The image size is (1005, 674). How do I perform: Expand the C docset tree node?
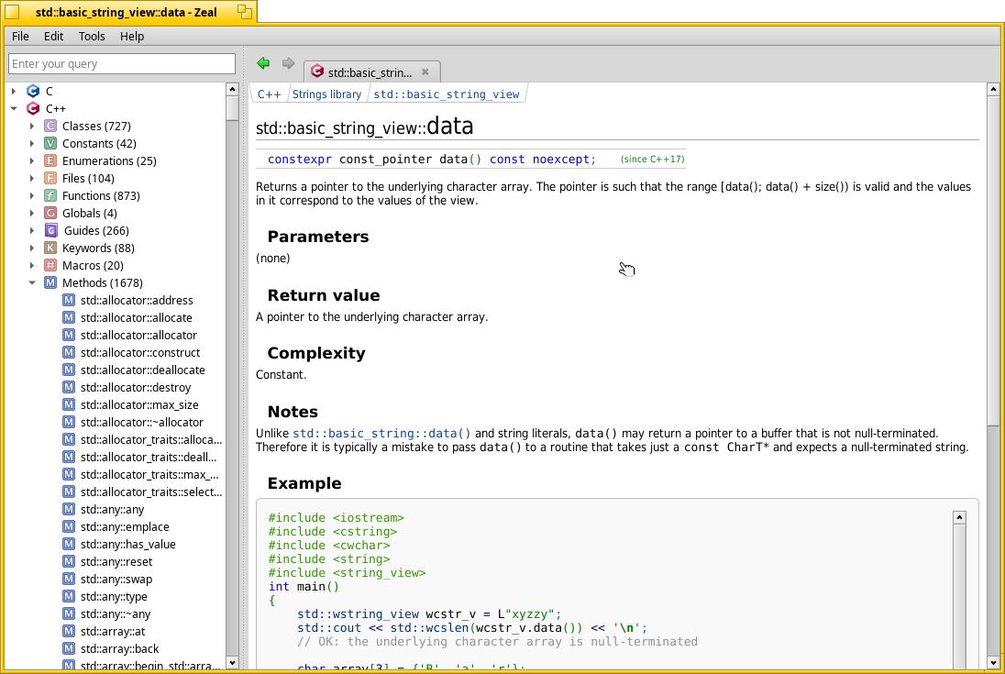[14, 91]
